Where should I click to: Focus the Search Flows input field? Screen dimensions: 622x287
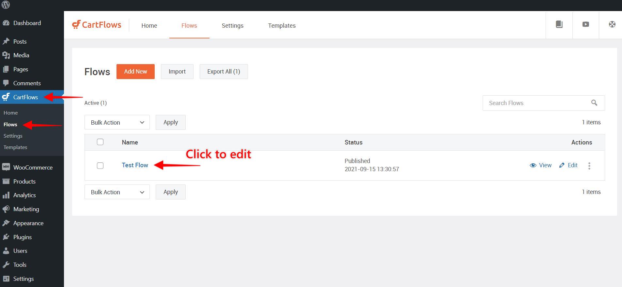pyautogui.click(x=535, y=103)
